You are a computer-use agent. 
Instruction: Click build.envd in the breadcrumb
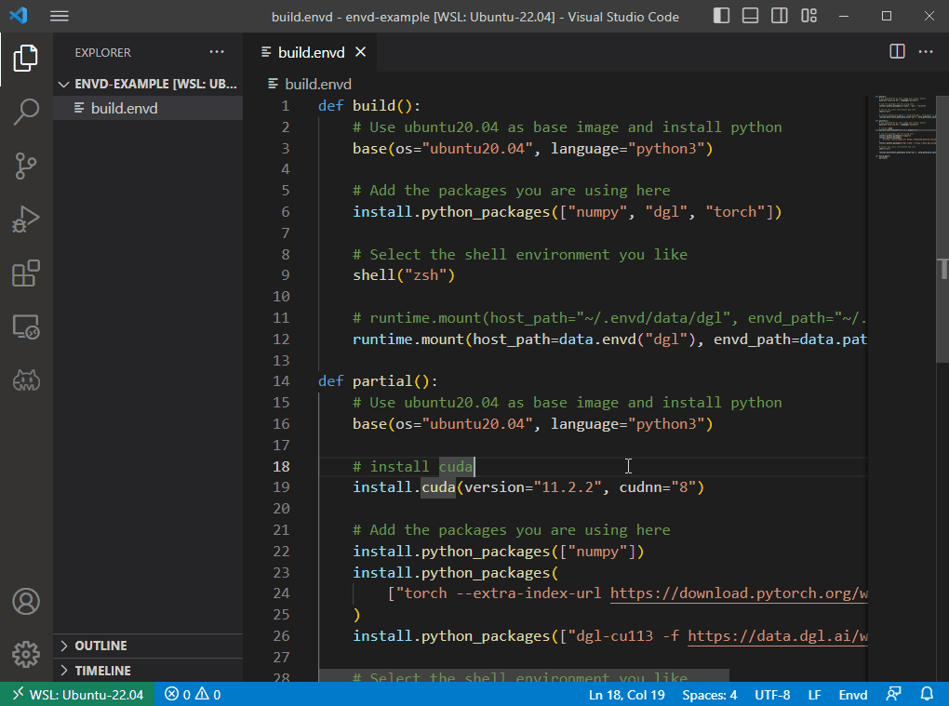(x=318, y=84)
